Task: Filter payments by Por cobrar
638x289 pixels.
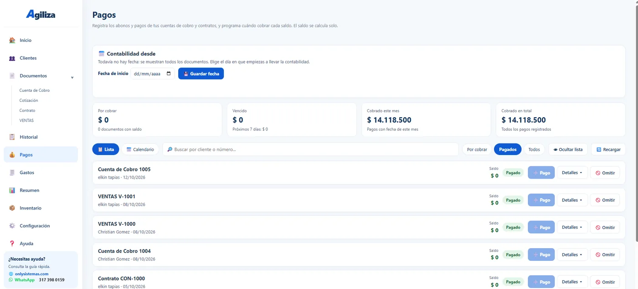Action: 477,149
